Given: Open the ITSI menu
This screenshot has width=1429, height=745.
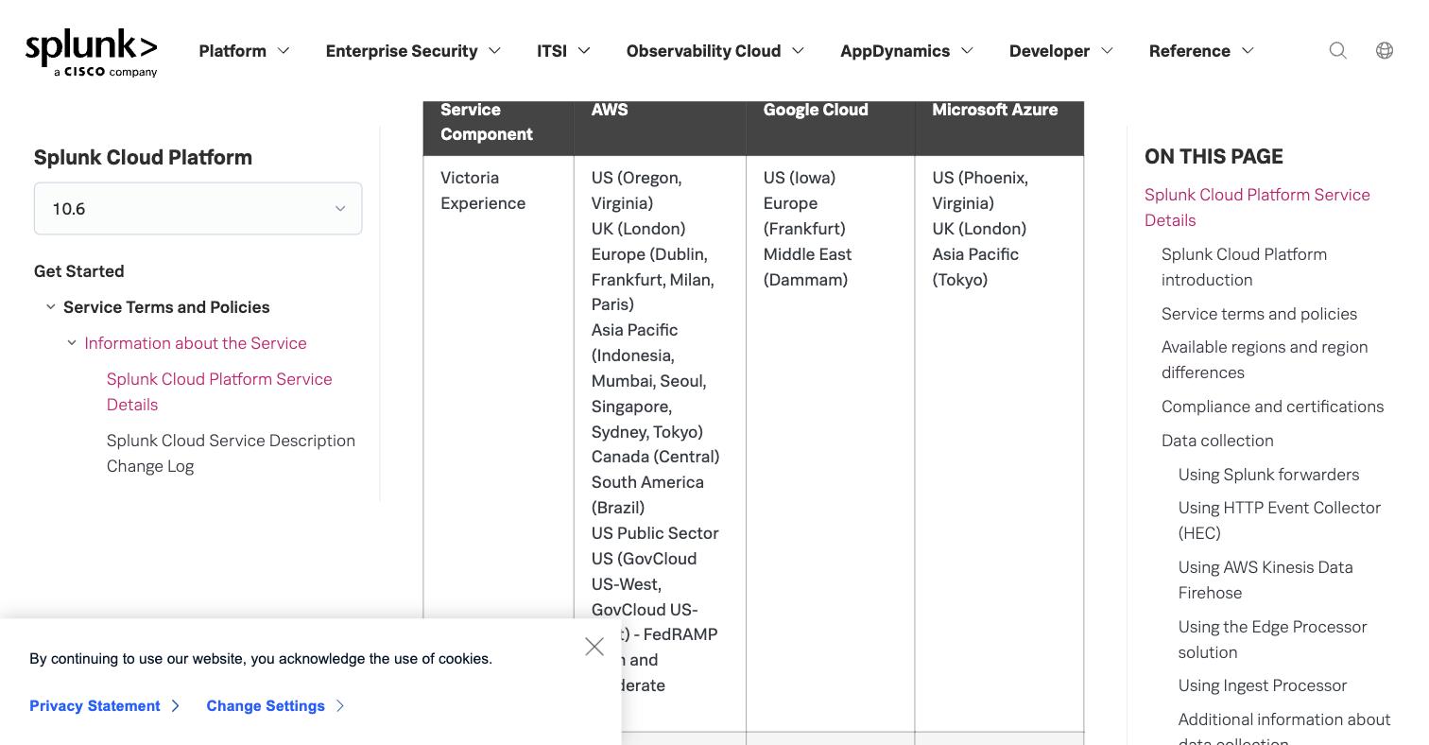Looking at the screenshot, I should pyautogui.click(x=563, y=51).
